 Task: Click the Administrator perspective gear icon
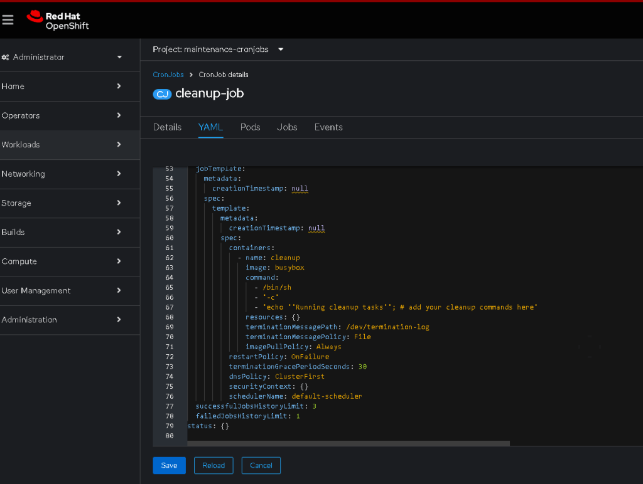pos(5,57)
